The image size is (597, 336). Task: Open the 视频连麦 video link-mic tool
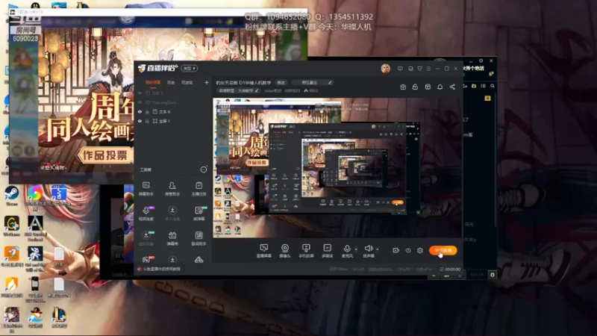click(146, 214)
